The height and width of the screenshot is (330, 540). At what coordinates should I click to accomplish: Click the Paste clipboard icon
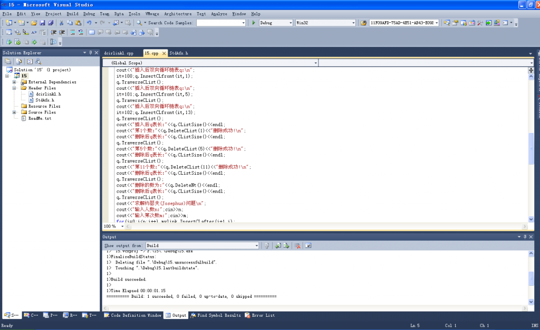78,23
